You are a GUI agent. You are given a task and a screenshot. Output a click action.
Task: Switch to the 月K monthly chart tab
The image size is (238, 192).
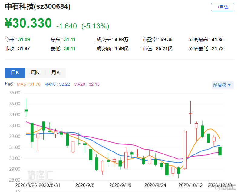click(55, 73)
